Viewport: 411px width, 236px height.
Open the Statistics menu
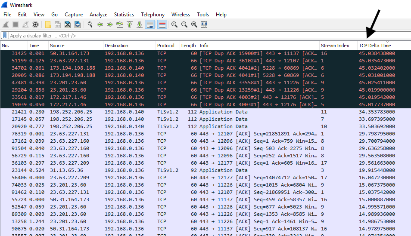pos(124,15)
